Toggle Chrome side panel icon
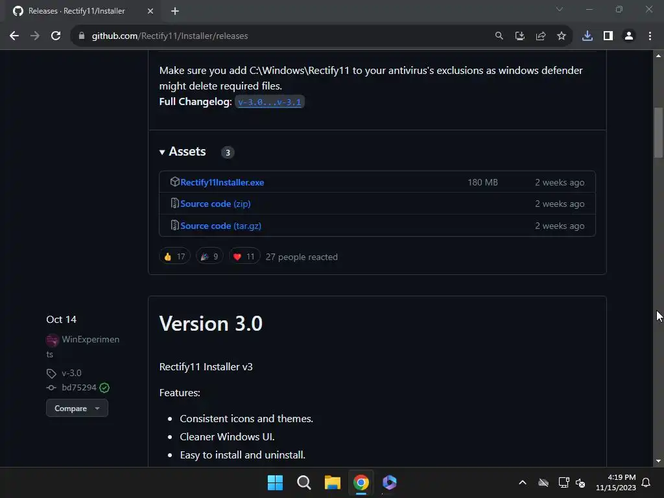Viewport: 664px width, 498px height. (x=608, y=36)
